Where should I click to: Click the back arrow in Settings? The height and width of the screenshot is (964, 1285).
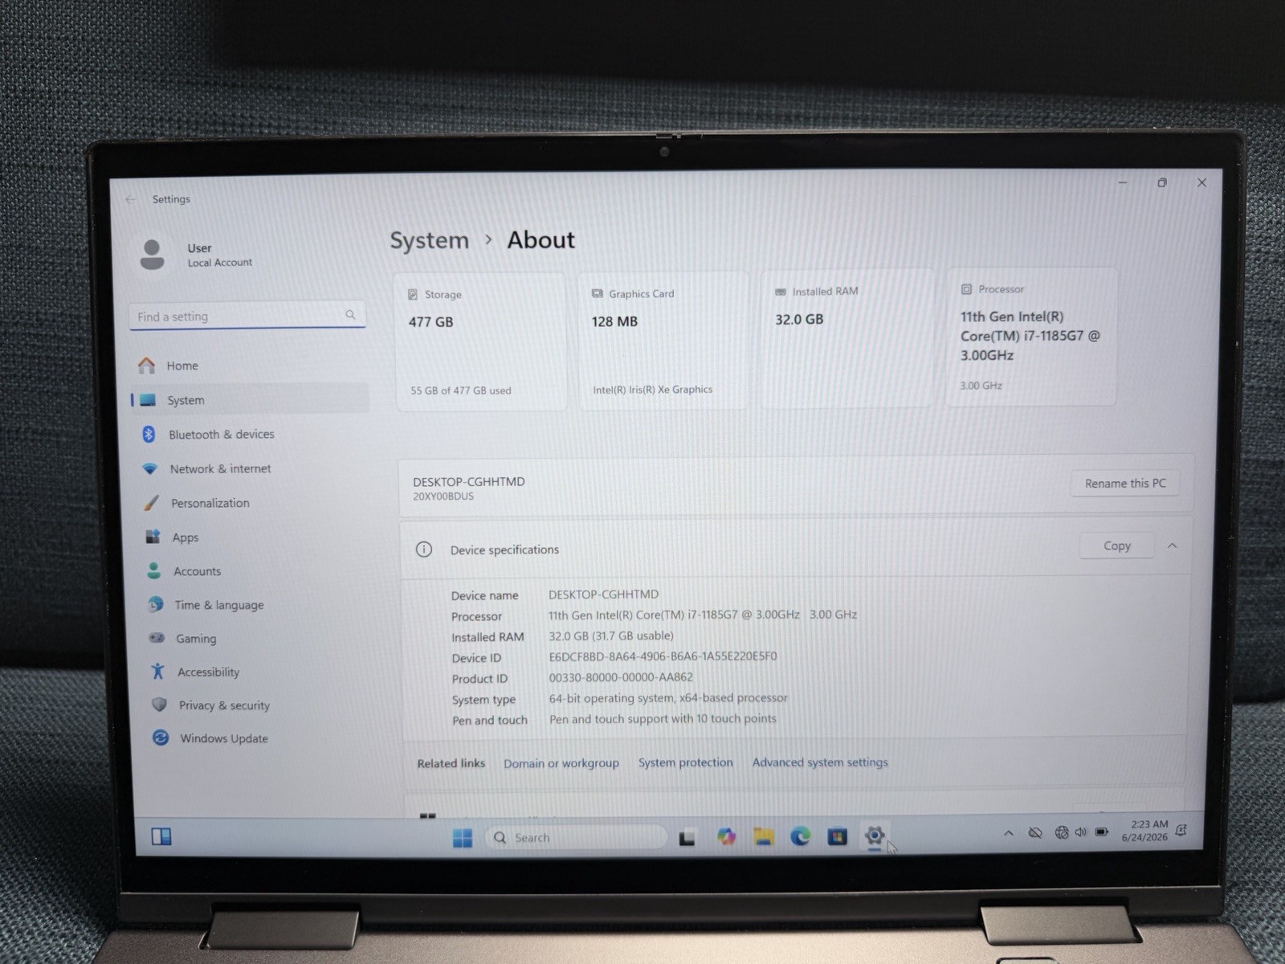(131, 199)
